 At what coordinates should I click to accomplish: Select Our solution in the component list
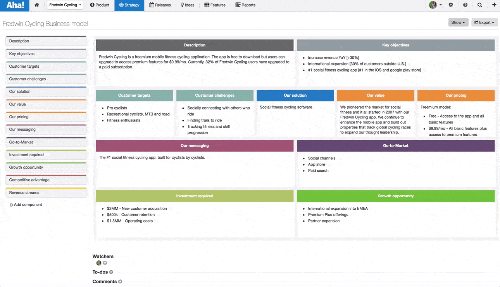[x=46, y=92]
